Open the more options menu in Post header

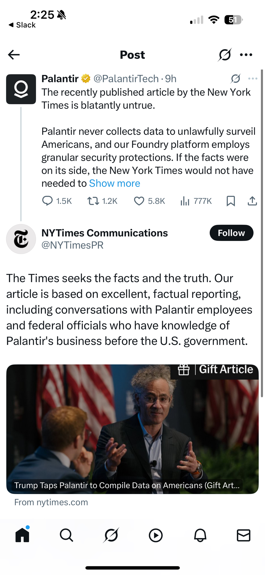246,55
